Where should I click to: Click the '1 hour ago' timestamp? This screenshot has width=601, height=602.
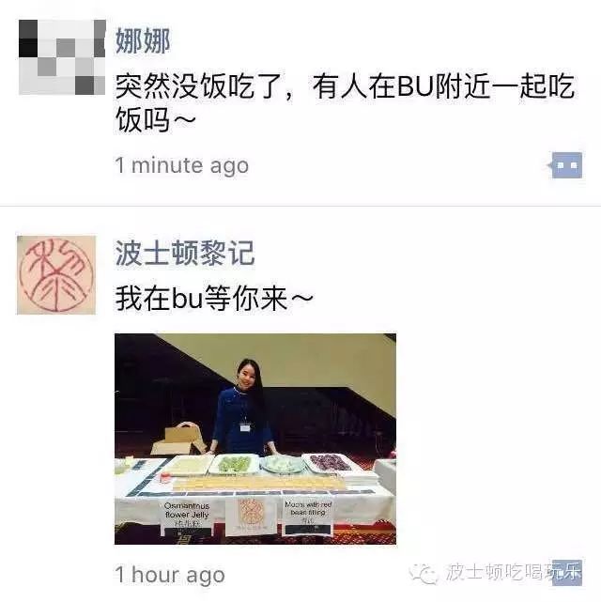click(x=170, y=575)
